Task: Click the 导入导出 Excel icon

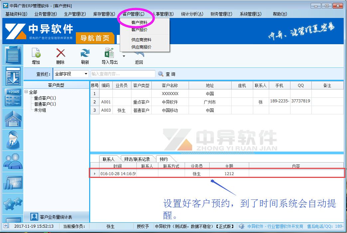Action: pos(109,53)
